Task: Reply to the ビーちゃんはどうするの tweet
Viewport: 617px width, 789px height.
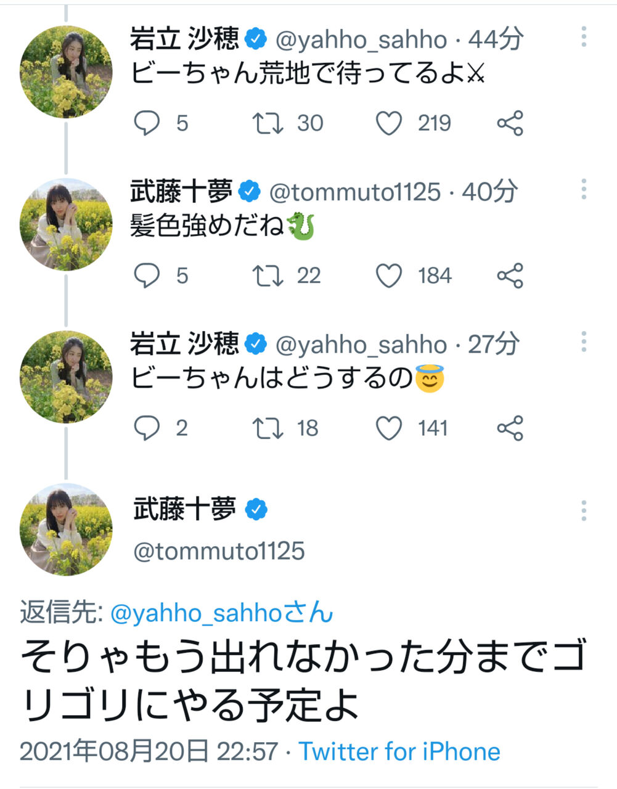Action: (x=147, y=428)
